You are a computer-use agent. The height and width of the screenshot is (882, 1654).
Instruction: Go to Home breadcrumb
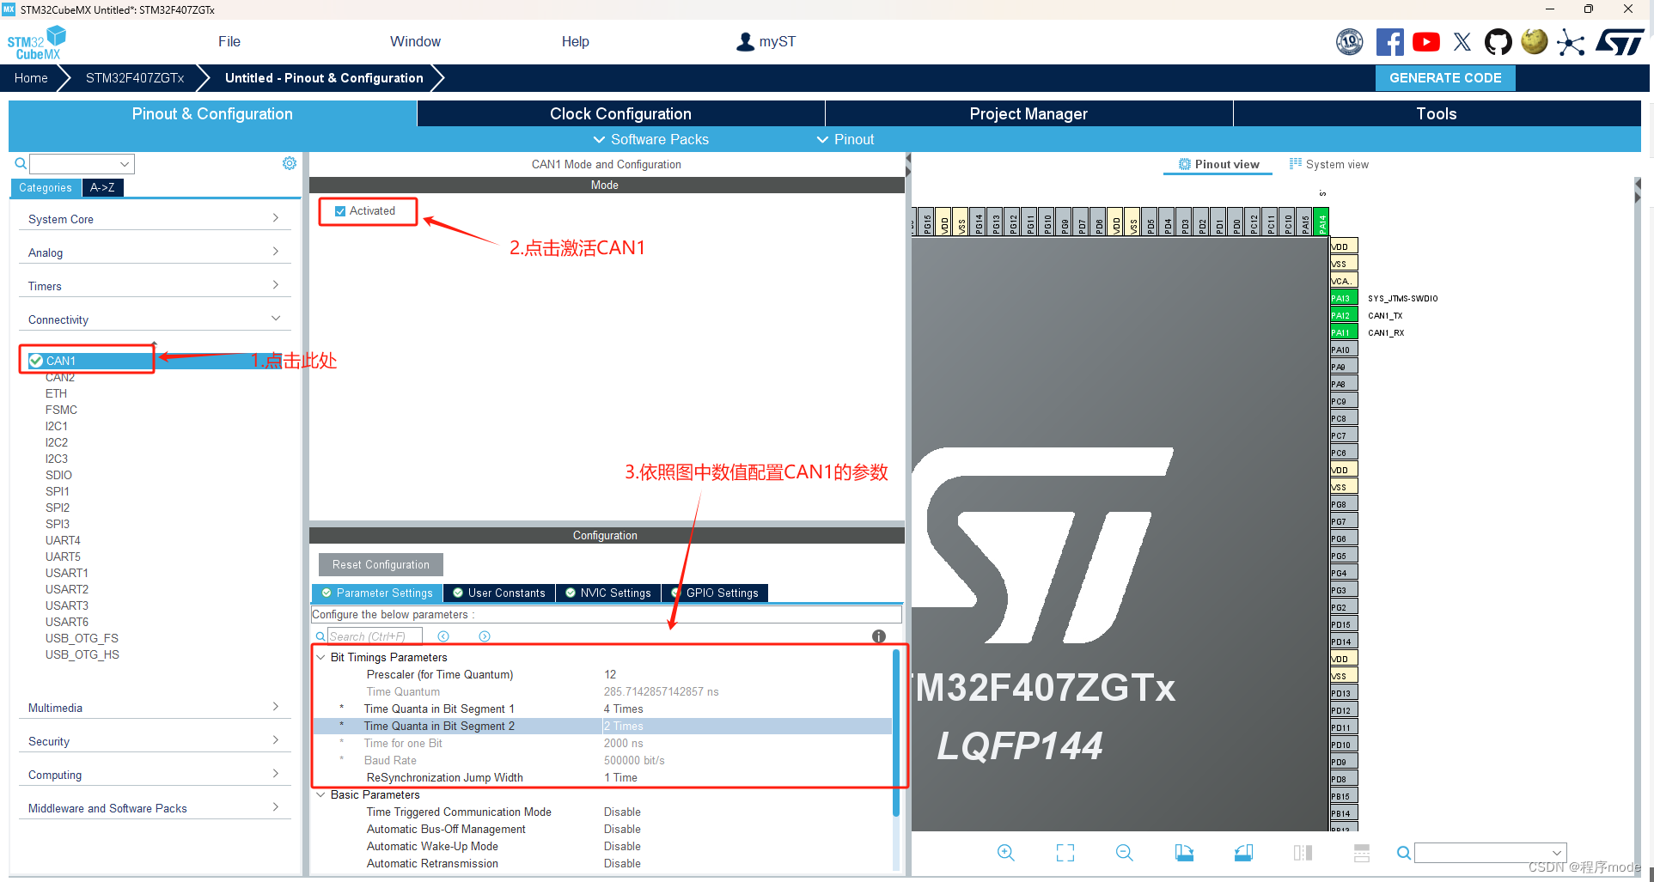point(31,77)
